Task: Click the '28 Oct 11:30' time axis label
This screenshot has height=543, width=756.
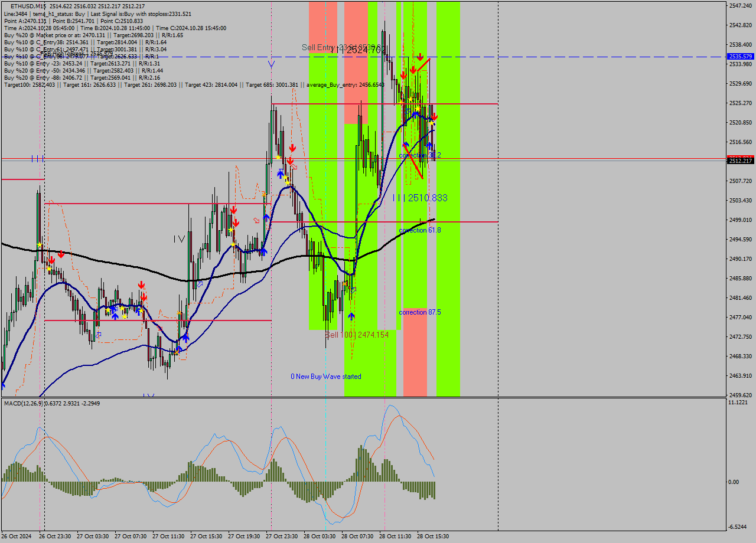Action: pyautogui.click(x=395, y=537)
